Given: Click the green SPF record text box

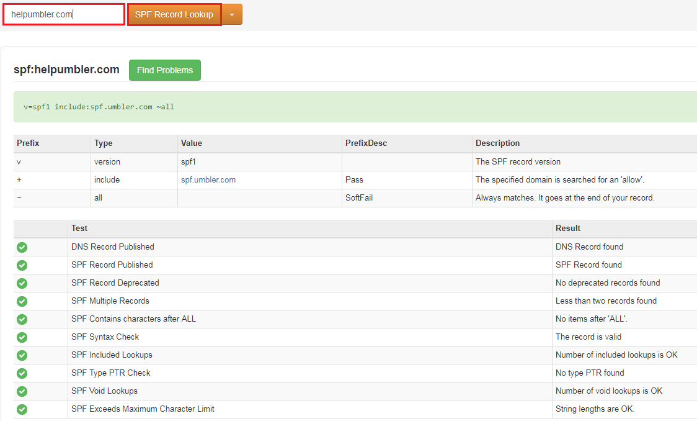Looking at the screenshot, I should tap(353, 107).
